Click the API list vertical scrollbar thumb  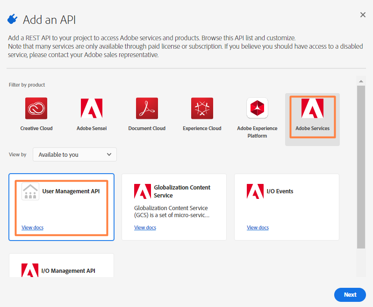pyautogui.click(x=361, y=167)
